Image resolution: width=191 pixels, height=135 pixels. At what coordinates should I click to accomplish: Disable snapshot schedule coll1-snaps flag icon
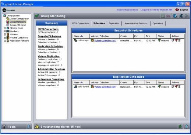(x=176, y=40)
